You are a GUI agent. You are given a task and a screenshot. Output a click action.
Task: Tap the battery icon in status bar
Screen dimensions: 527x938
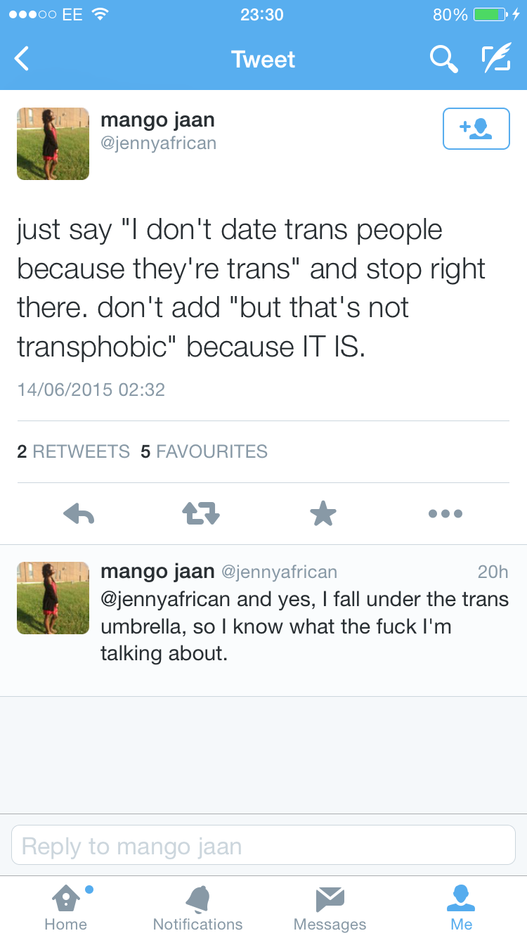coord(490,14)
